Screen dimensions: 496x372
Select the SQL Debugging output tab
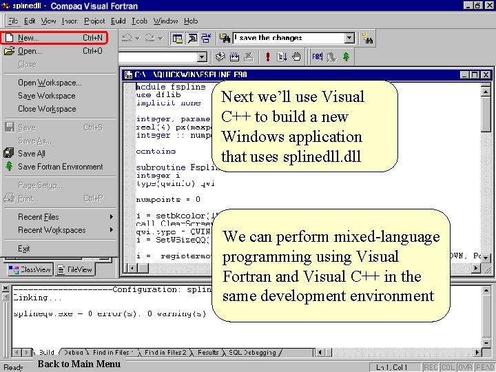pyautogui.click(x=252, y=353)
